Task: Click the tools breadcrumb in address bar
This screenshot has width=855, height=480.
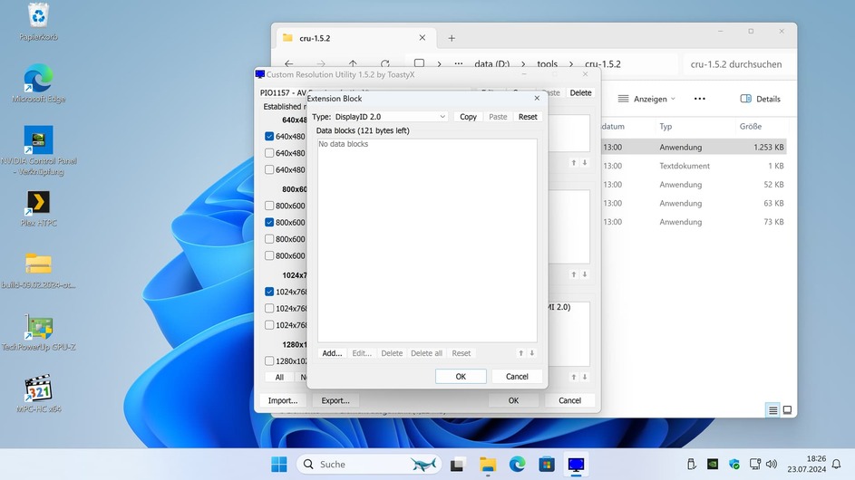Action: click(x=547, y=64)
